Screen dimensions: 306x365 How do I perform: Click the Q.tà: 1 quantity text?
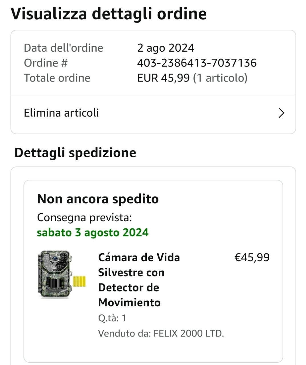tap(112, 318)
